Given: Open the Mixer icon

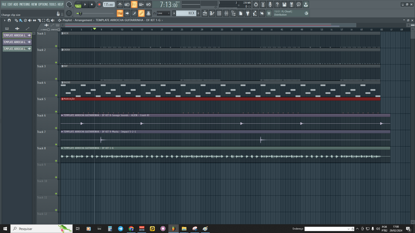Looking at the screenshot, I should (x=226, y=13).
